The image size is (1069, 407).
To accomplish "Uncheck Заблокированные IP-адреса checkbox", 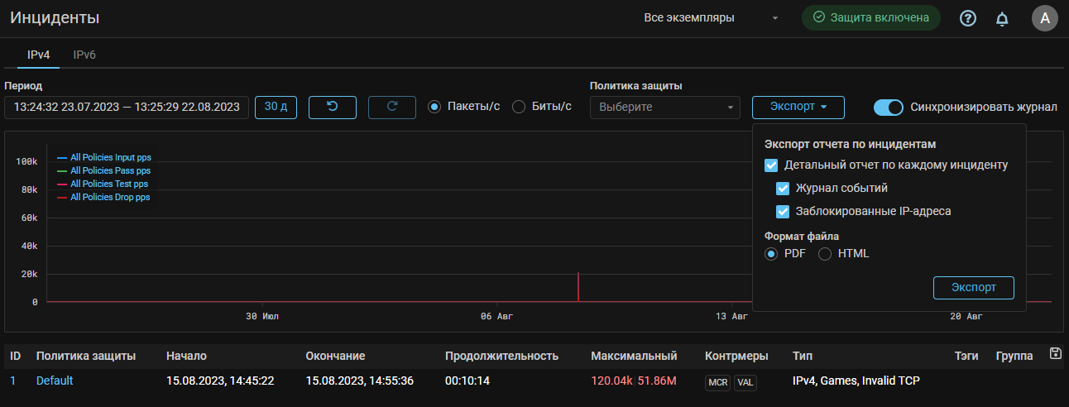I will tap(783, 211).
